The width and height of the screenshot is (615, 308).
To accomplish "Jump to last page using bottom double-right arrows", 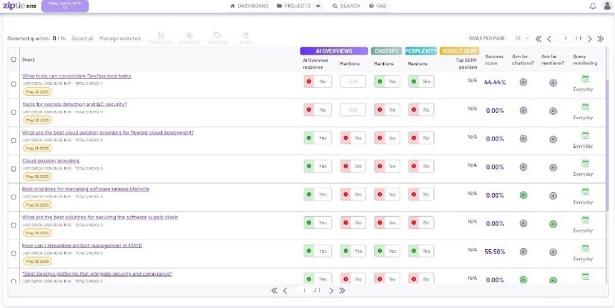I will [x=342, y=291].
